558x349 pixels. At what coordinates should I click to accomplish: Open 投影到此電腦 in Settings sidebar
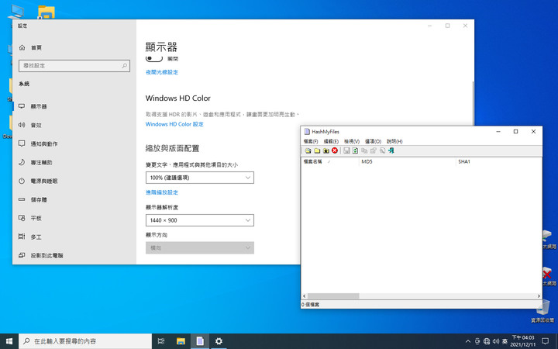[x=74, y=255]
